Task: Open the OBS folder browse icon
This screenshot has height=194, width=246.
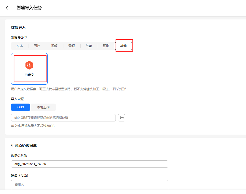Action: pyautogui.click(x=122, y=118)
